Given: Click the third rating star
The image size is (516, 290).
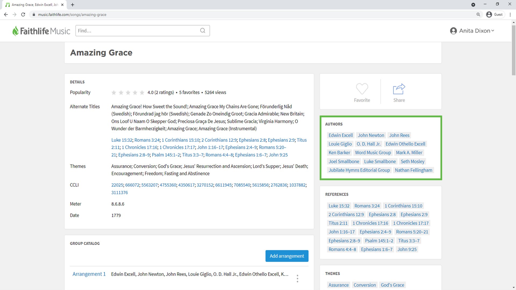Looking at the screenshot, I should pos(128,92).
